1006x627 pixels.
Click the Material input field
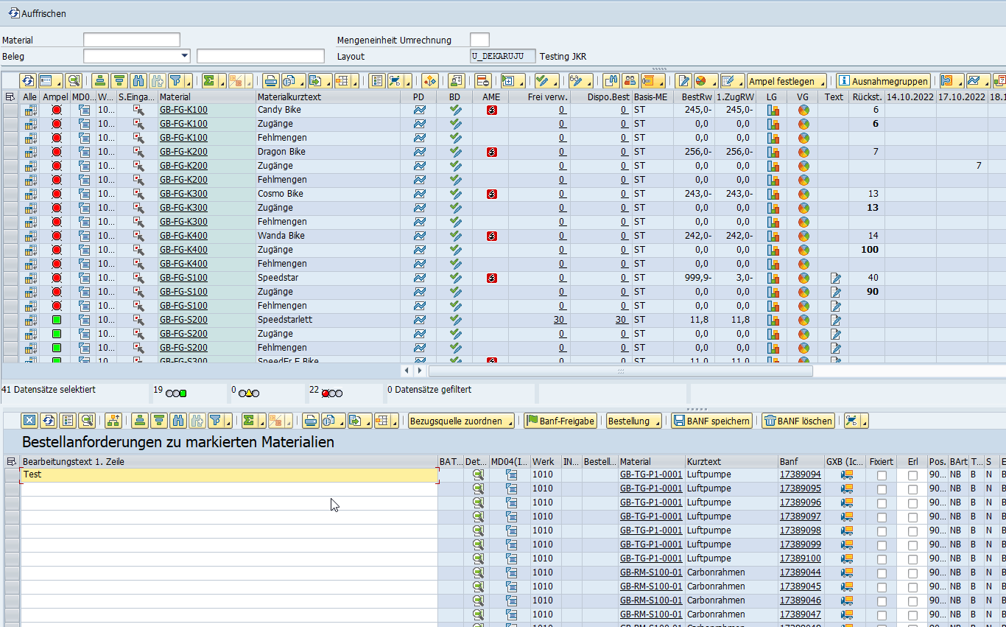point(131,40)
